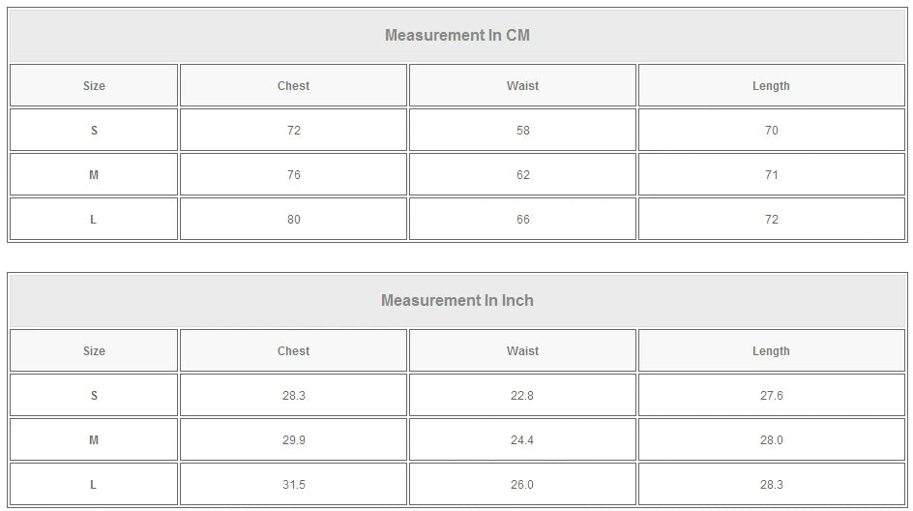Click the waist value 22.8 cell

(522, 396)
